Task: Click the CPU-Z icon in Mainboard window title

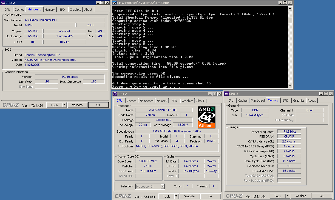Action: [x=3, y=3]
